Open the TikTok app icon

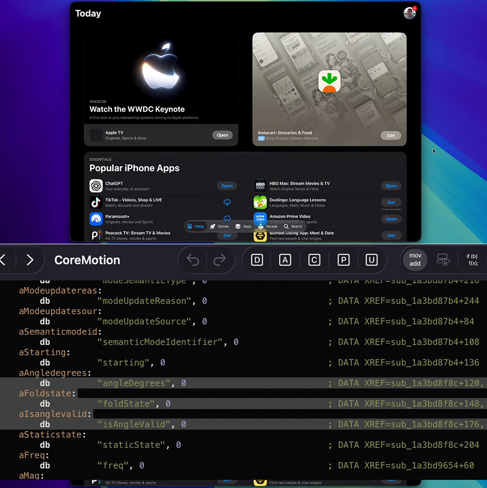(96, 202)
